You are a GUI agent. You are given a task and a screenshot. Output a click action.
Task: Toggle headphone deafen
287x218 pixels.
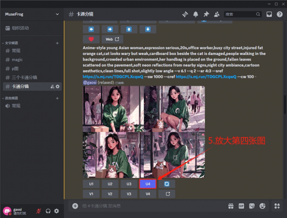click(48, 211)
